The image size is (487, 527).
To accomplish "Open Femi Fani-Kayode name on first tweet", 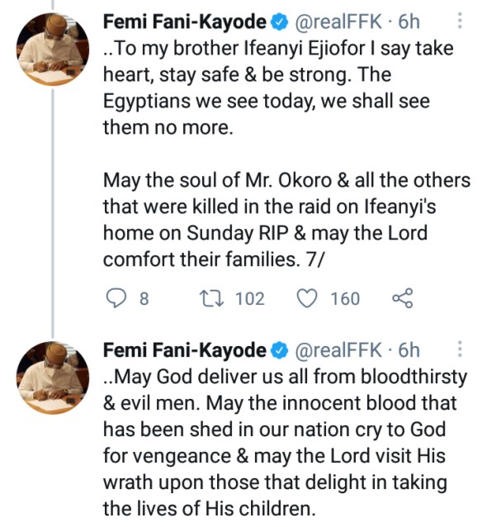I will [185, 21].
